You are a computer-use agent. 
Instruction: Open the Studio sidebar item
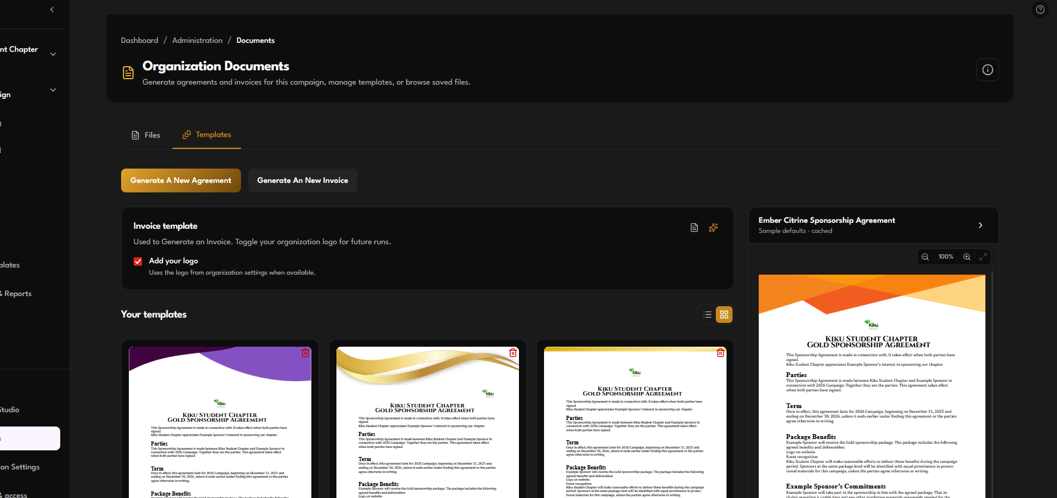tap(10, 410)
